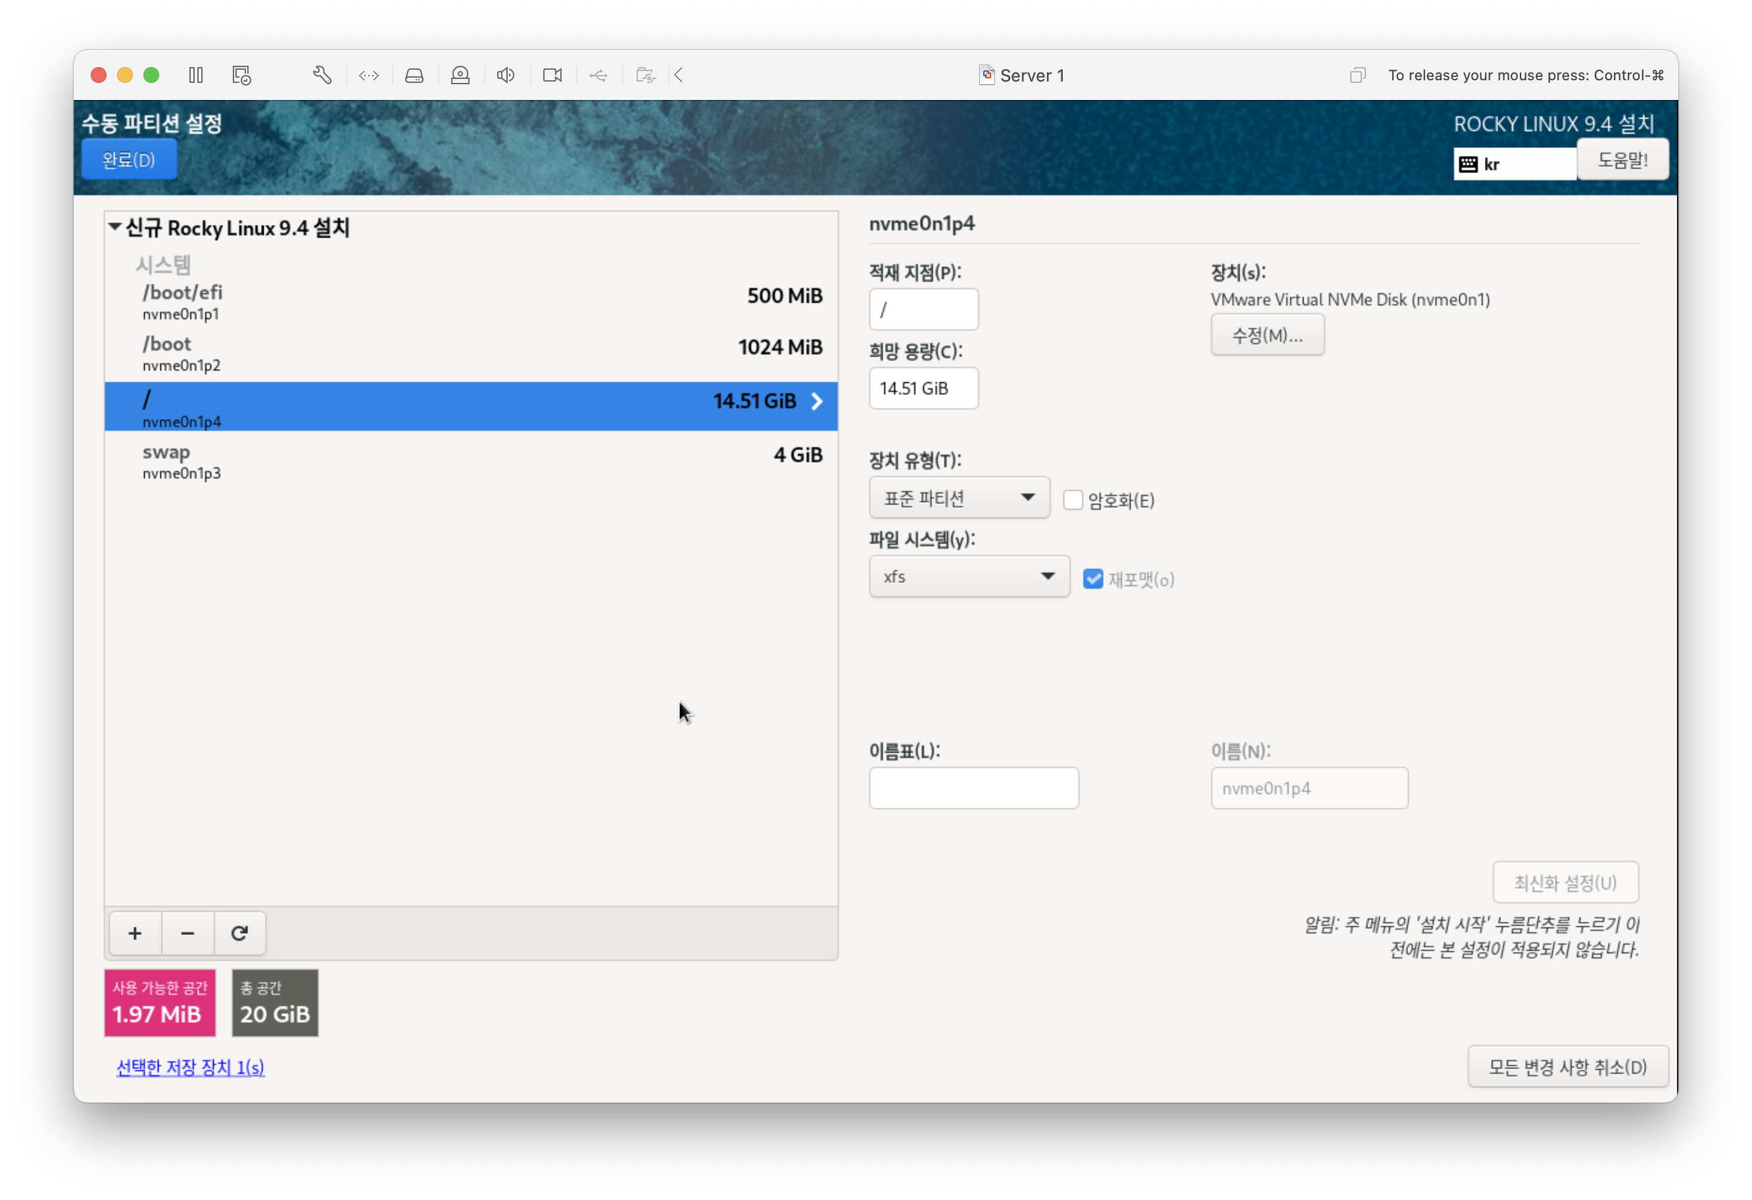The image size is (1752, 1200).
Task: Open the 선택한 저장 장치 1(s) link
Action: click(x=190, y=1067)
